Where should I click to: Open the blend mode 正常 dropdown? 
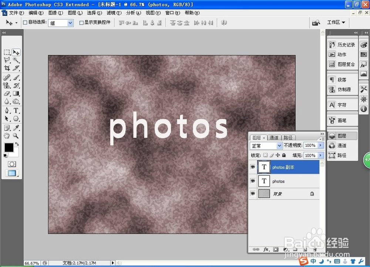279,146
